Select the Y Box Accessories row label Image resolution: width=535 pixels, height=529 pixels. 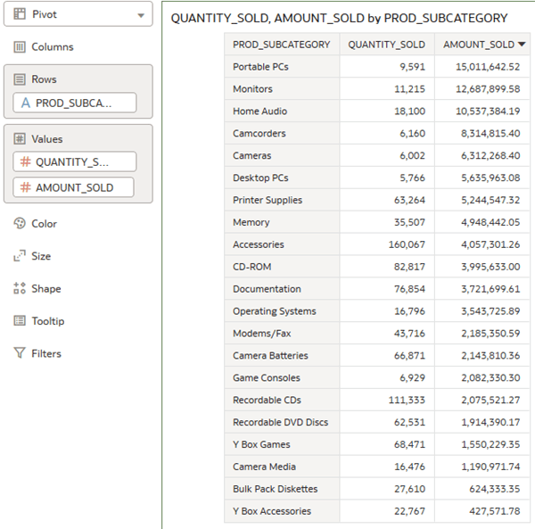[272, 511]
